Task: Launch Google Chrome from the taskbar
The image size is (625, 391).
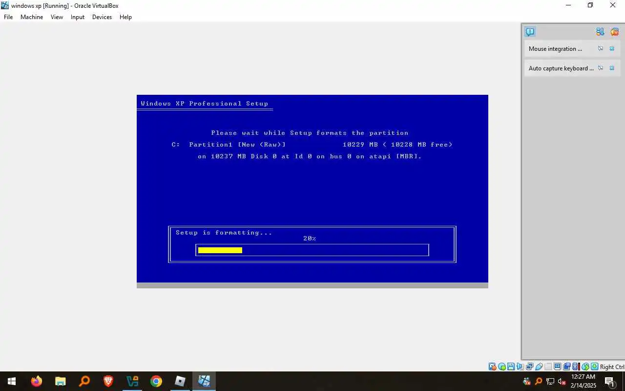Action: 156,381
